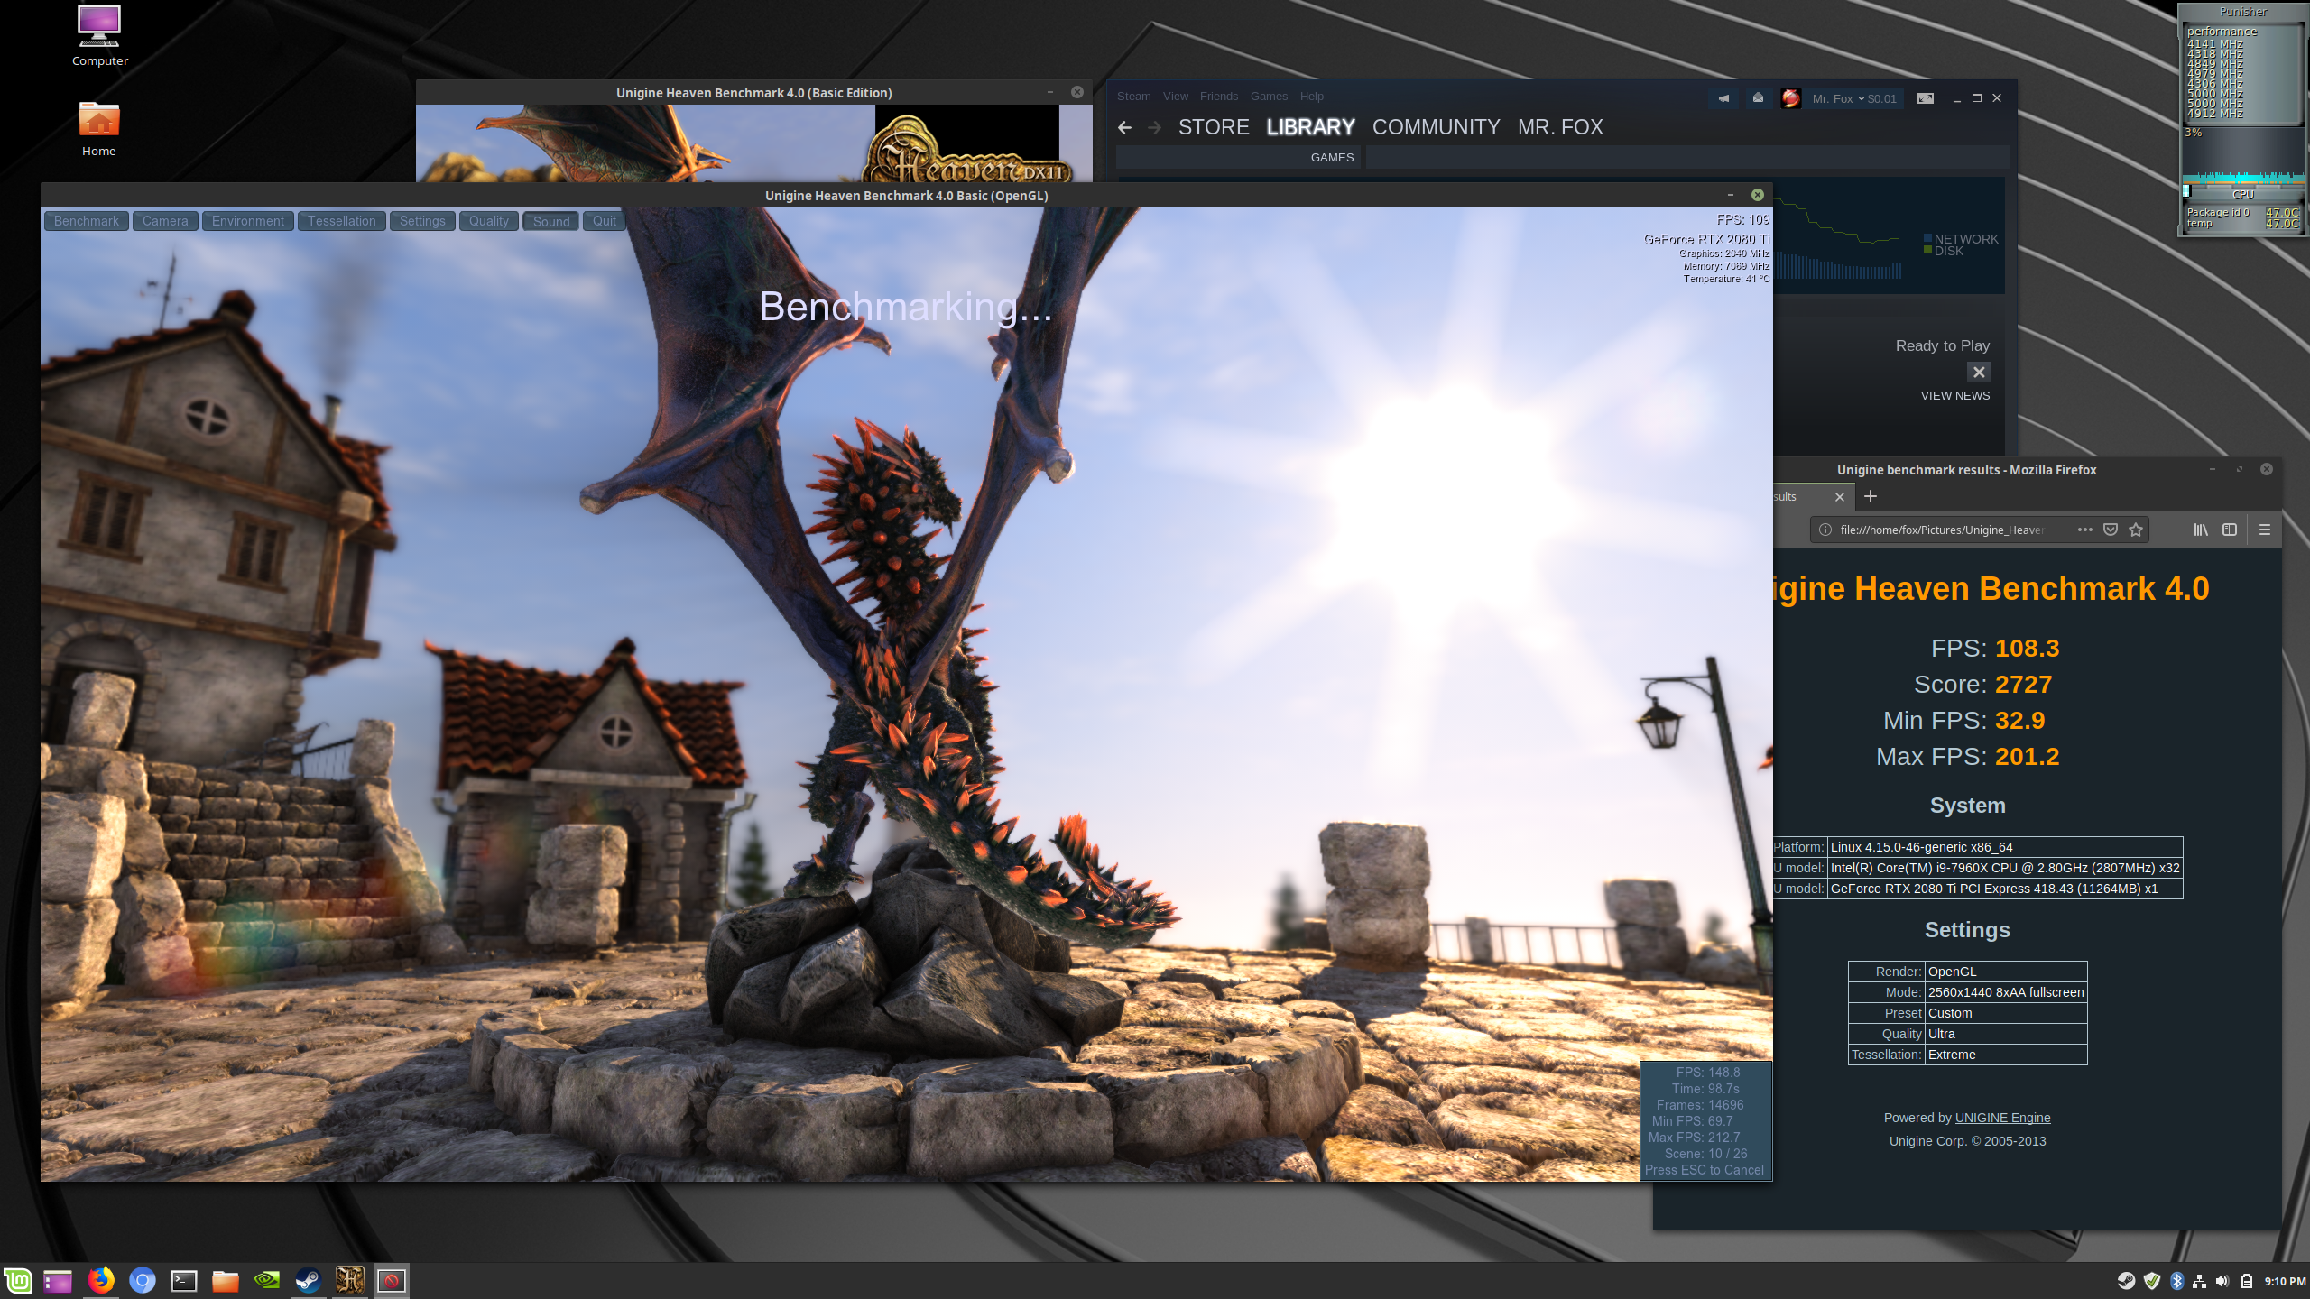Toggle the Sound button in Heaven

pos(550,221)
